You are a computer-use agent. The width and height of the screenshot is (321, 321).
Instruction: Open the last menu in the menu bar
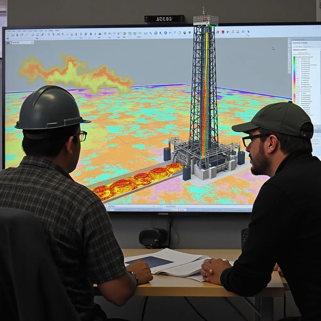[57, 30]
